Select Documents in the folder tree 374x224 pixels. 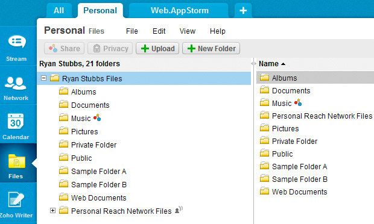click(x=90, y=105)
